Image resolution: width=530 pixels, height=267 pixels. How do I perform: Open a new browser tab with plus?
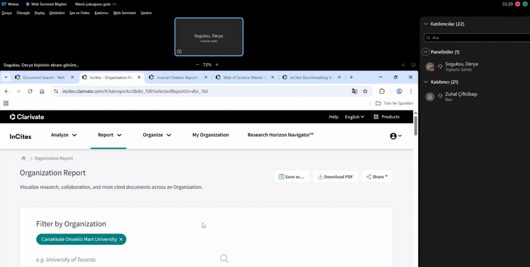click(351, 77)
